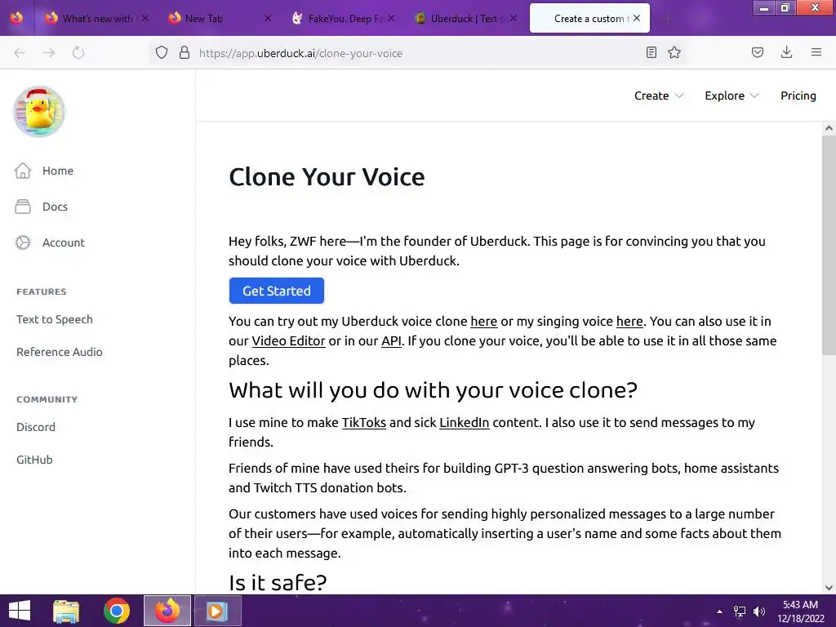Click the Firefox taskbar icon
836x627 pixels.
[x=167, y=611]
